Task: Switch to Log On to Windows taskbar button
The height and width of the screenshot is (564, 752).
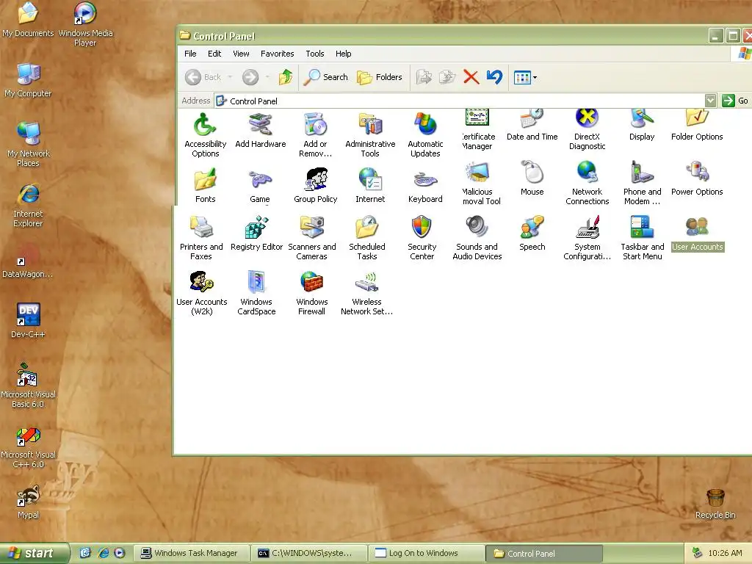Action: coord(427,553)
